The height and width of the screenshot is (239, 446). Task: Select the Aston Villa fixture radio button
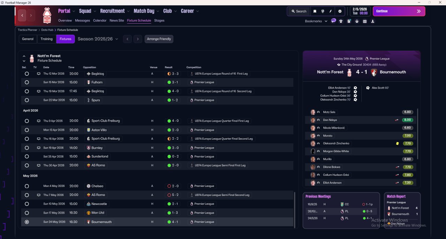(27, 130)
